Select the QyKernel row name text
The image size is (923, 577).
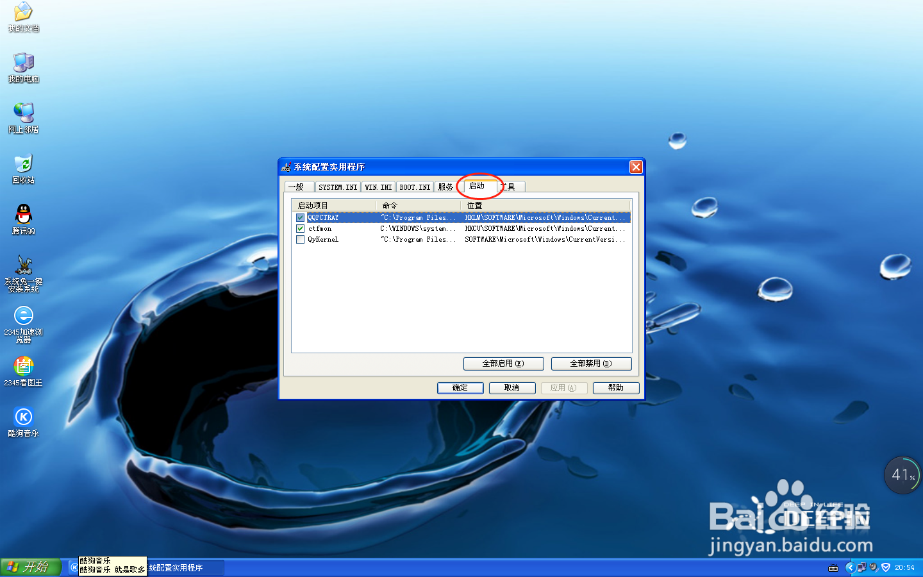pyautogui.click(x=323, y=240)
